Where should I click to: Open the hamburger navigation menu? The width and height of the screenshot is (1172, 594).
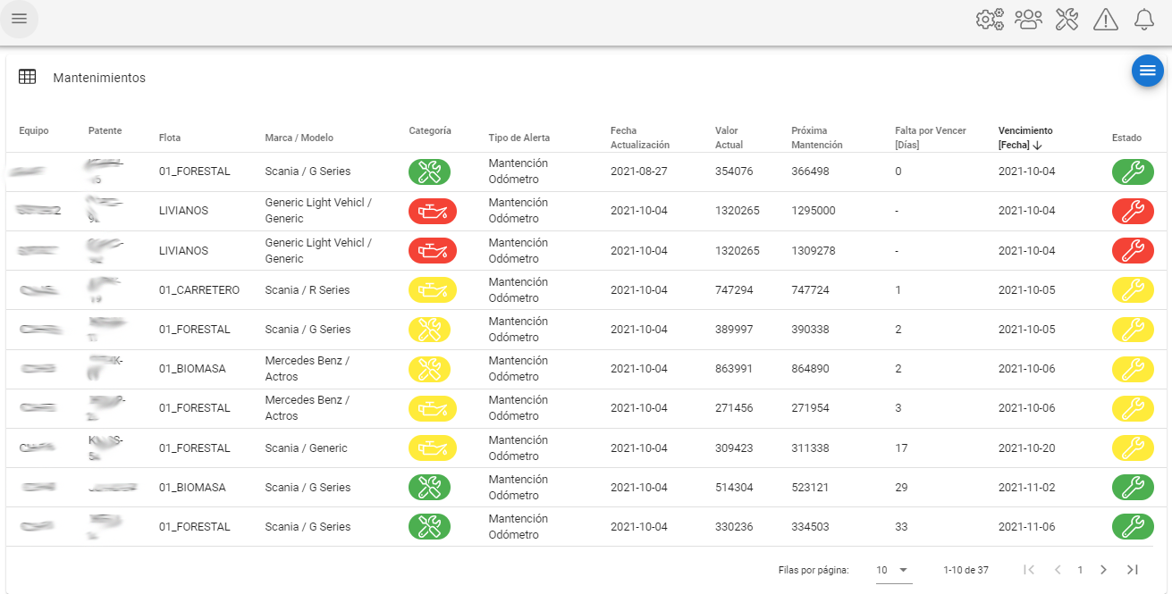click(19, 19)
